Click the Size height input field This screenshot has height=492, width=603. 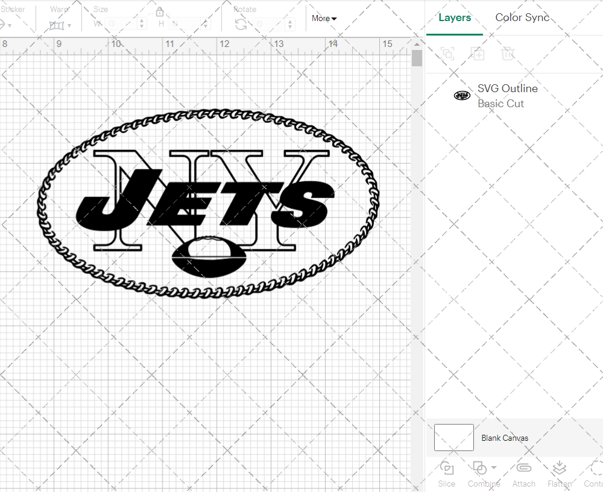pos(185,24)
